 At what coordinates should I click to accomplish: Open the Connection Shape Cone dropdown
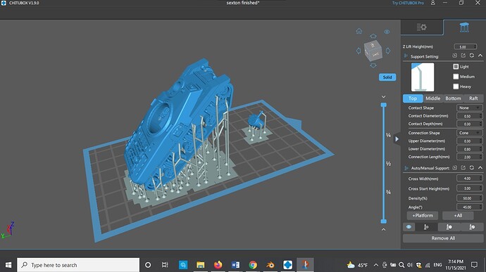[x=469, y=133]
